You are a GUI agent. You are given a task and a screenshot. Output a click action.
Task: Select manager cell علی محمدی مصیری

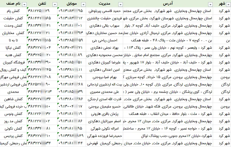tap(104, 92)
